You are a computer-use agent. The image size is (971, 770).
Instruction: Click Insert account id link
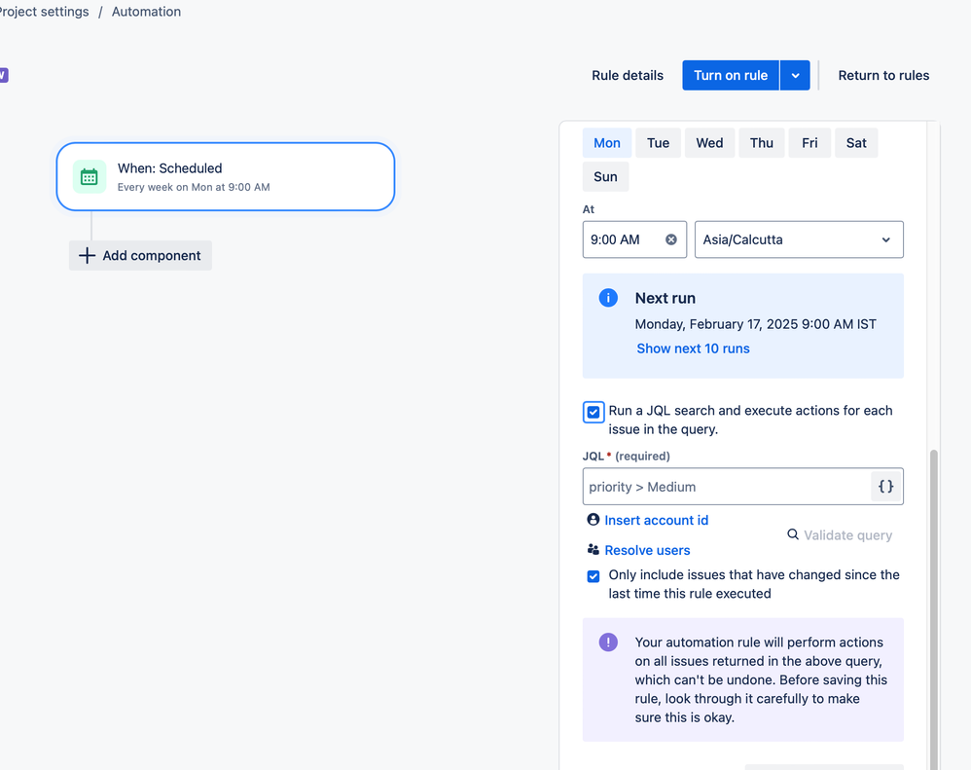tap(657, 521)
